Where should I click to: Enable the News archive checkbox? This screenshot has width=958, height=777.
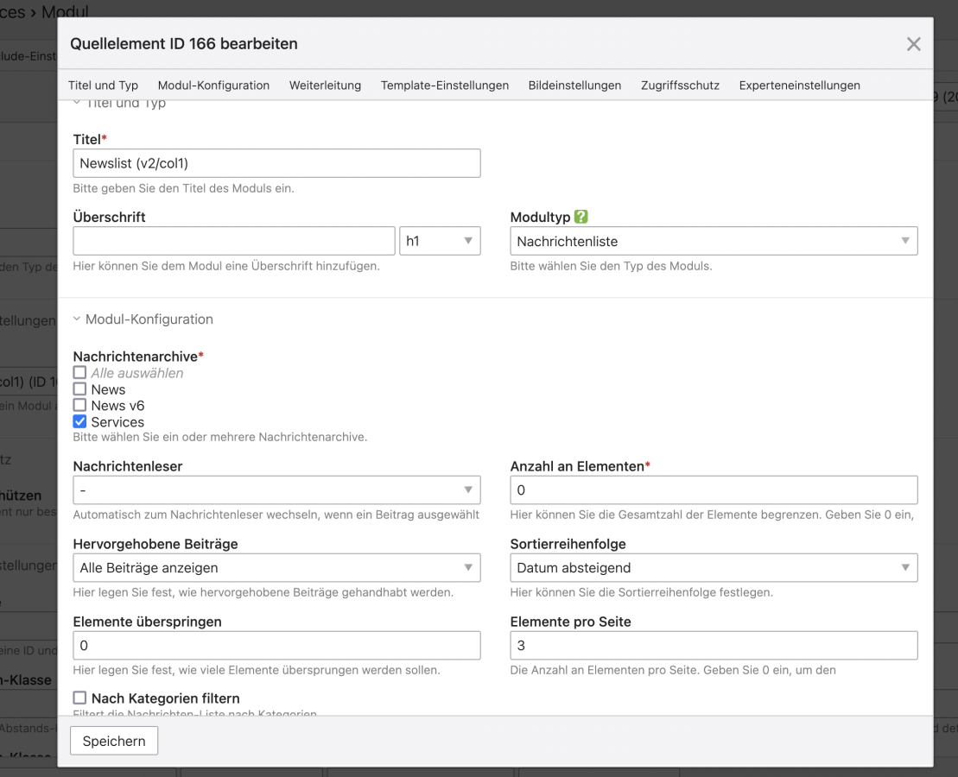[x=80, y=389]
